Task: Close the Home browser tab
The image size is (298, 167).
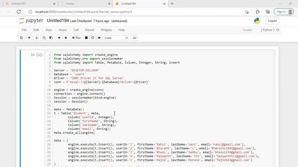Action: point(109,4)
